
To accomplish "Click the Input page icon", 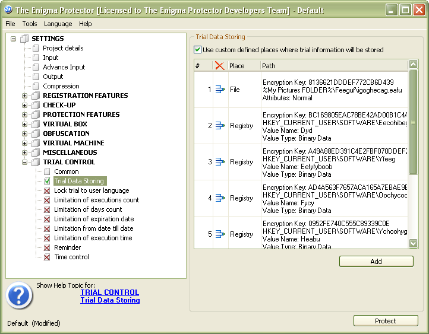I will point(36,58).
